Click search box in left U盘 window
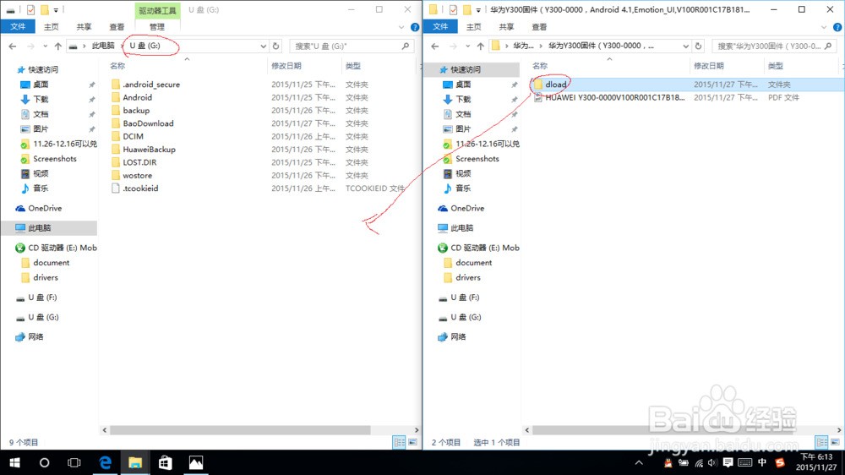 (x=352, y=46)
